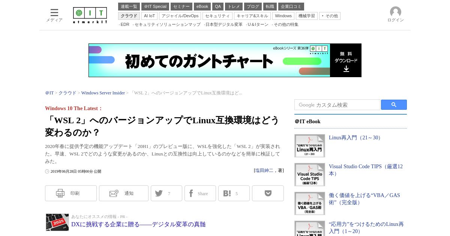
Task: Select the キャリア&スキル category tab
Action: coord(252,16)
